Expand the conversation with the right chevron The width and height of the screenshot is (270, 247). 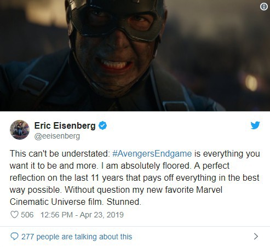pyautogui.click(x=256, y=237)
